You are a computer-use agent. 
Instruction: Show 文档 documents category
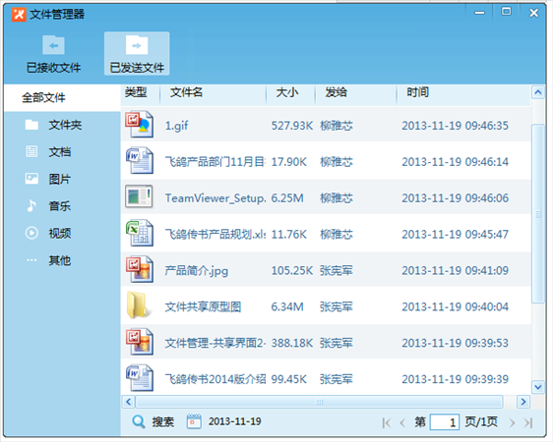coord(60,151)
